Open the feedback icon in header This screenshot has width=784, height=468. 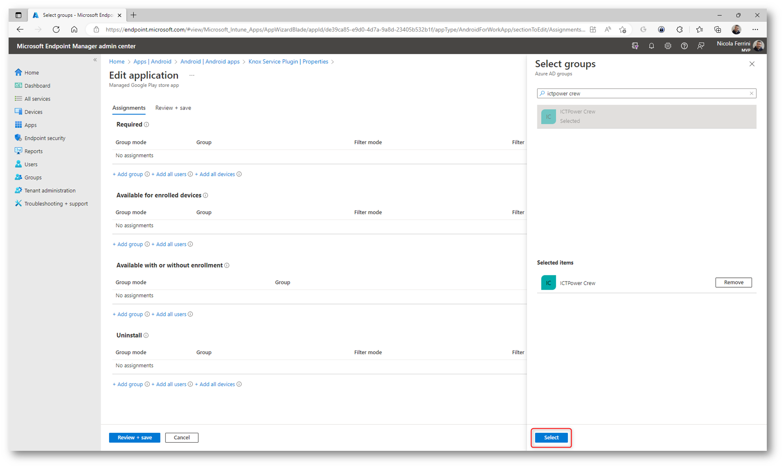coord(700,46)
